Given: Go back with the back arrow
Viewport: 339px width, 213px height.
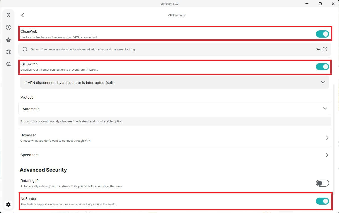Looking at the screenshot, I should coord(23,15).
